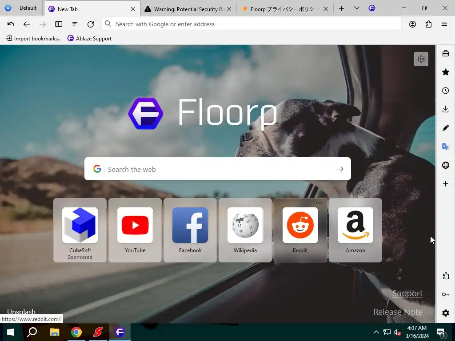Viewport: 455px width, 341px height.
Task: Open Browser Manager briefcase sidebar icon
Action: point(446,53)
